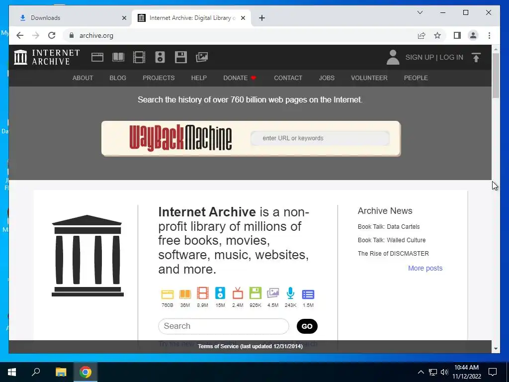
Task: Open The Rise of DISCMASTER post
Action: click(393, 253)
